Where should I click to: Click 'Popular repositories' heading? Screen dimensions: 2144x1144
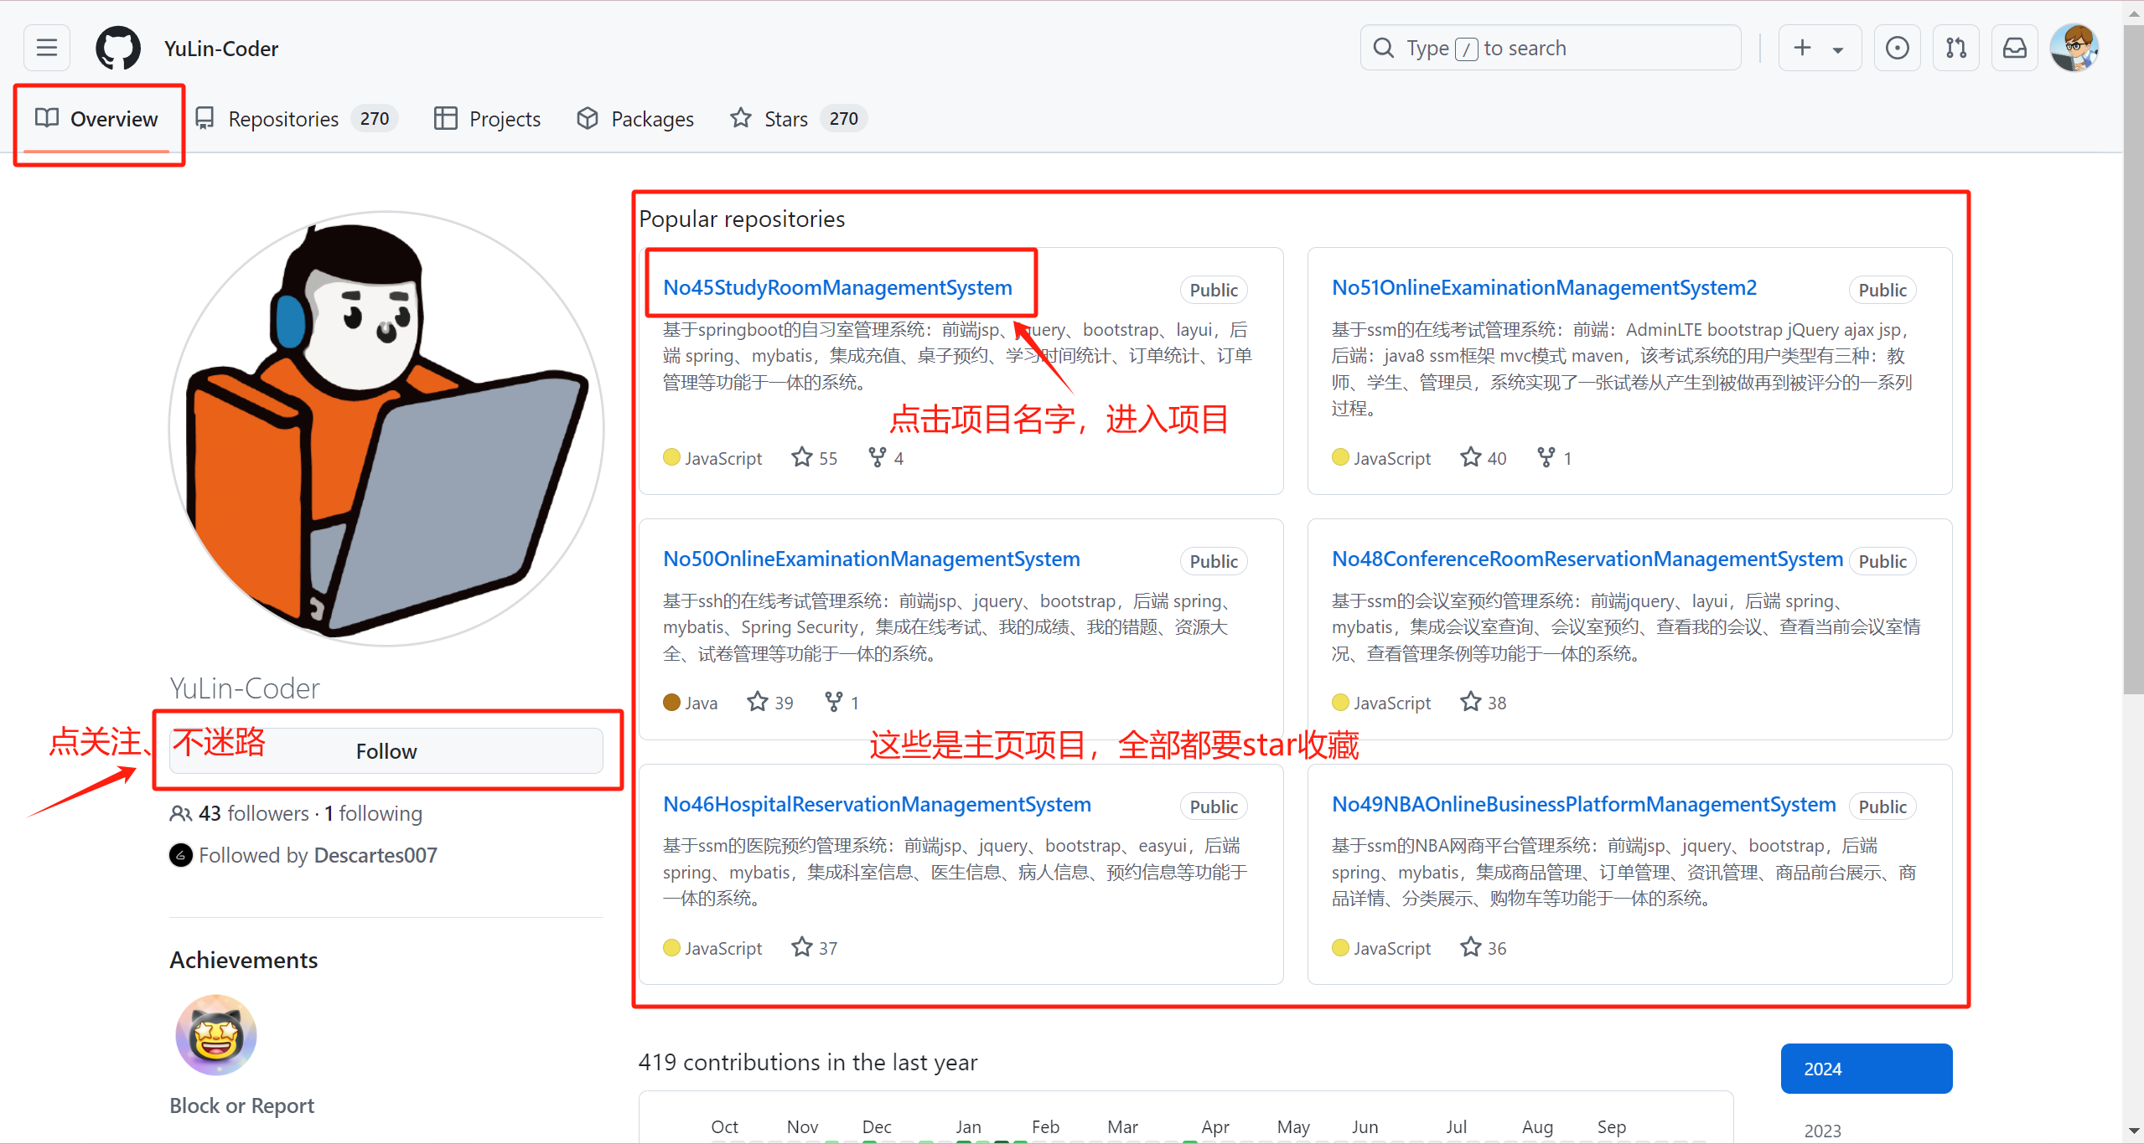click(742, 219)
